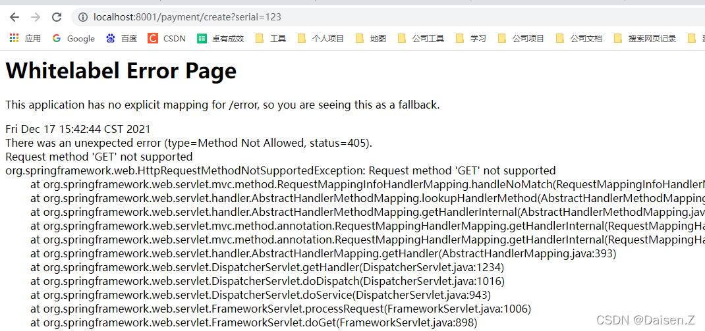Screen dimensions: 705x331
Task: Click the red CSDN icon in bookmarks
Action: point(153,39)
